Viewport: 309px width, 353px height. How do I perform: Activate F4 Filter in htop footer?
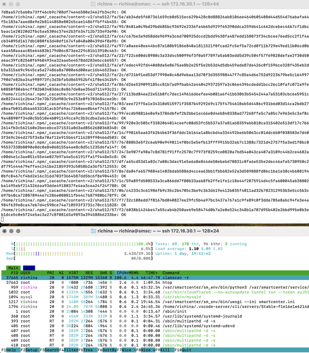coord(69,350)
